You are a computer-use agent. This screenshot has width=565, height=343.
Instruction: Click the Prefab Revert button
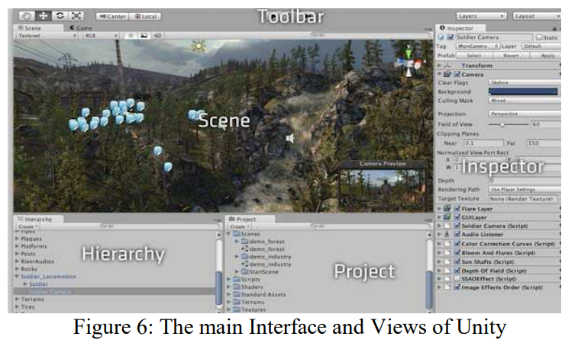point(511,56)
